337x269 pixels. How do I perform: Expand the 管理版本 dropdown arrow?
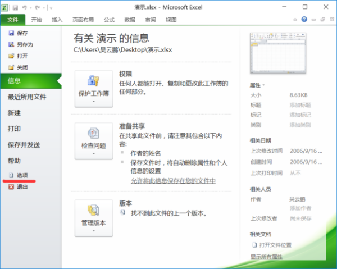[x=94, y=231]
